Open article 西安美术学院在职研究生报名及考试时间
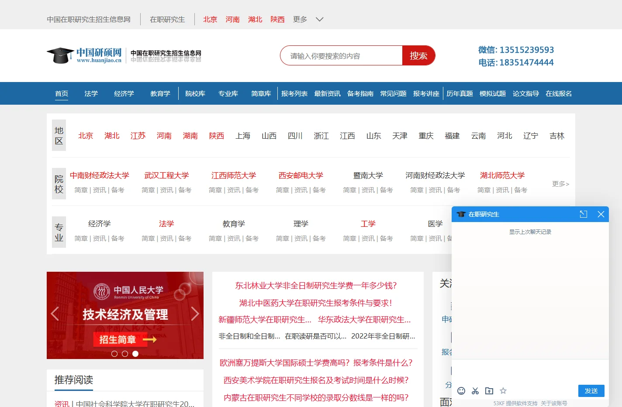Image resolution: width=622 pixels, height=407 pixels. tap(316, 380)
